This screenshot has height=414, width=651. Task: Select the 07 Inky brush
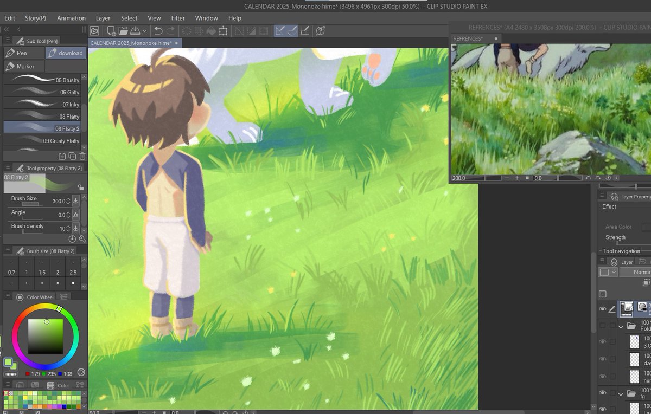(x=42, y=104)
